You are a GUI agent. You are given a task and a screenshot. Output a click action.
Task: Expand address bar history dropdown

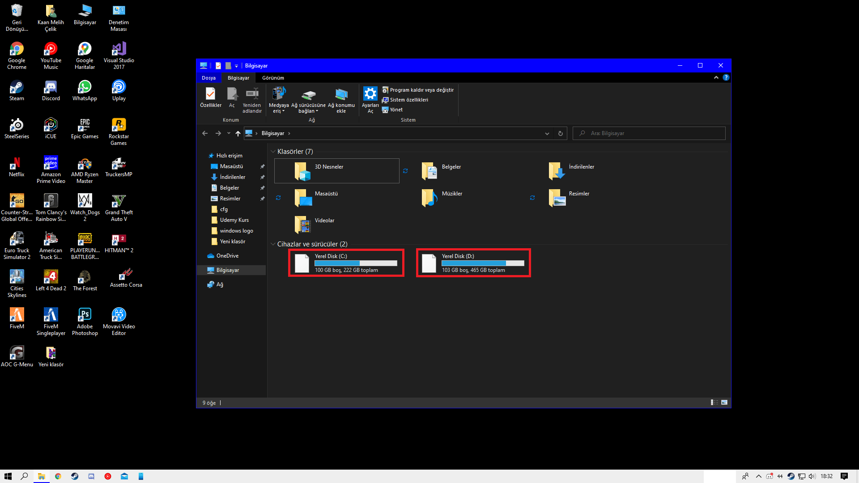(547, 133)
